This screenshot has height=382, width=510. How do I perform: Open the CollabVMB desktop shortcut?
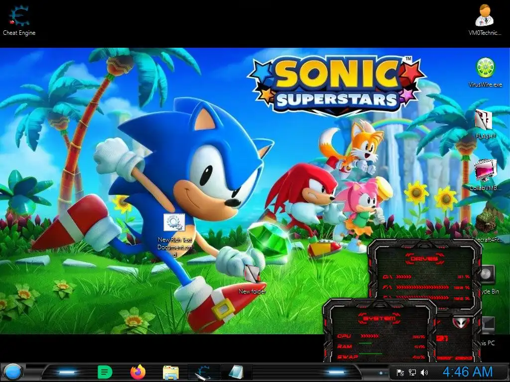(485, 175)
